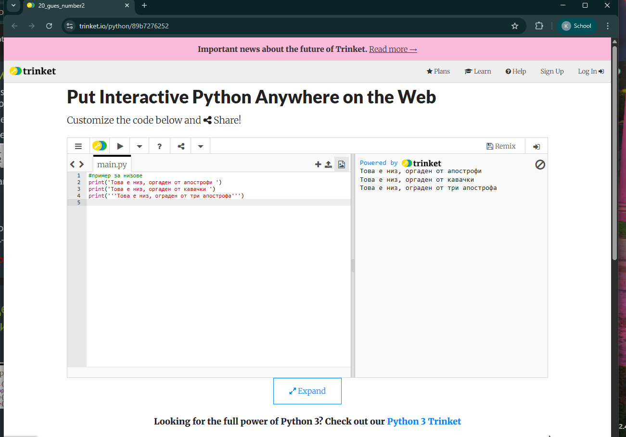626x437 pixels.
Task: Click Sign Up in the header
Action: (552, 71)
